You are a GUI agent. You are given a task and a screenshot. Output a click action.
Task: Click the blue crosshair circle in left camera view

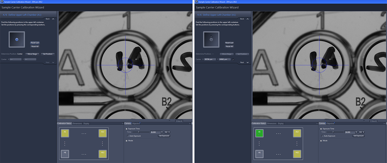126,65
